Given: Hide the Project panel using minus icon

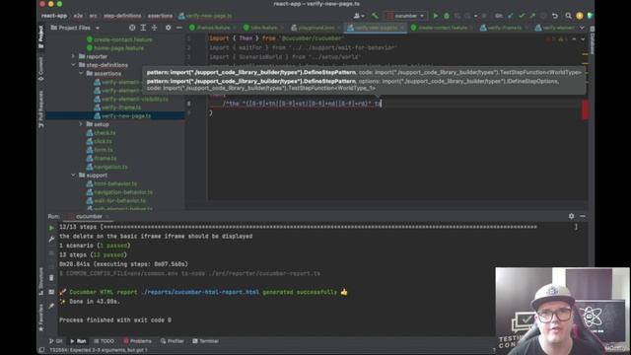Looking at the screenshot, I should point(179,28).
